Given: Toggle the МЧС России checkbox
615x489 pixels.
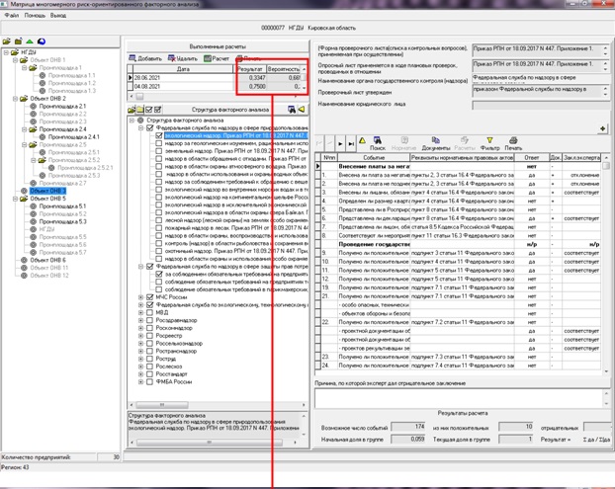Looking at the screenshot, I should pos(149,295).
